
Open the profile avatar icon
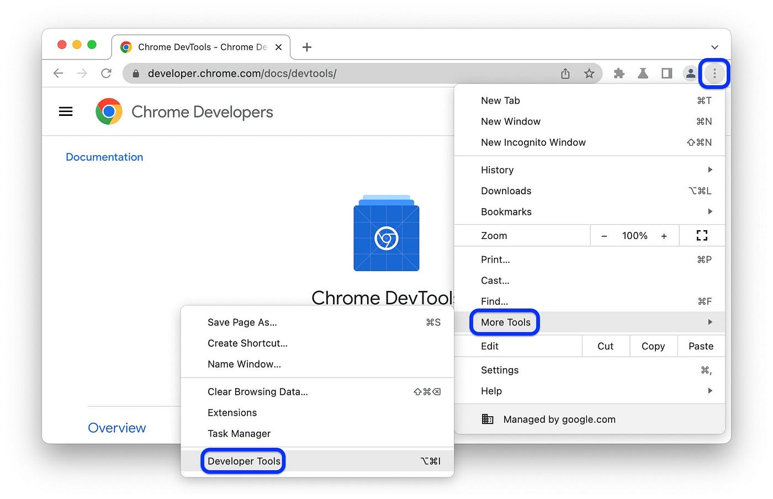(691, 73)
